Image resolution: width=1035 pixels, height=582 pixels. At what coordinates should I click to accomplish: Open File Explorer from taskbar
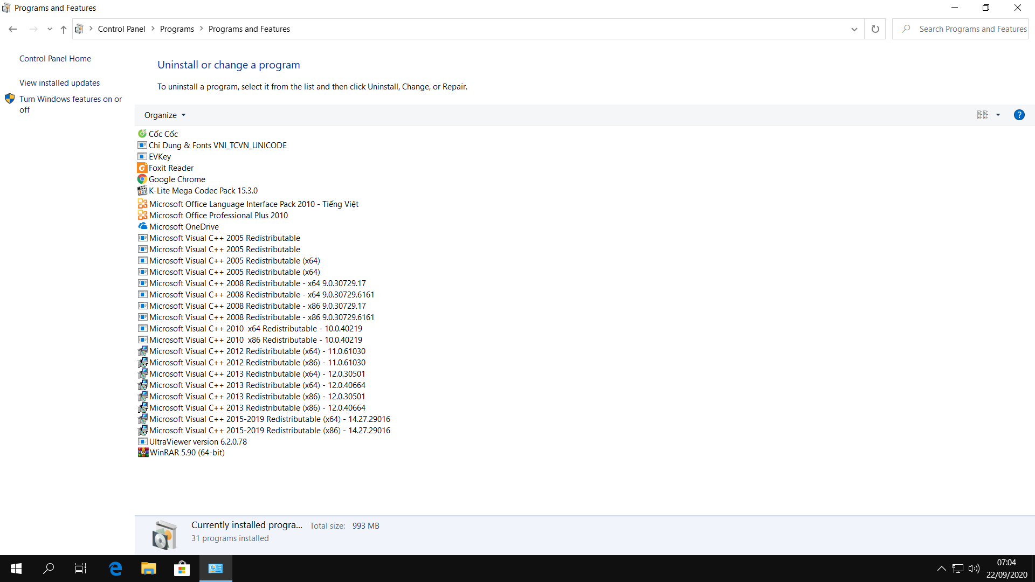pyautogui.click(x=148, y=569)
